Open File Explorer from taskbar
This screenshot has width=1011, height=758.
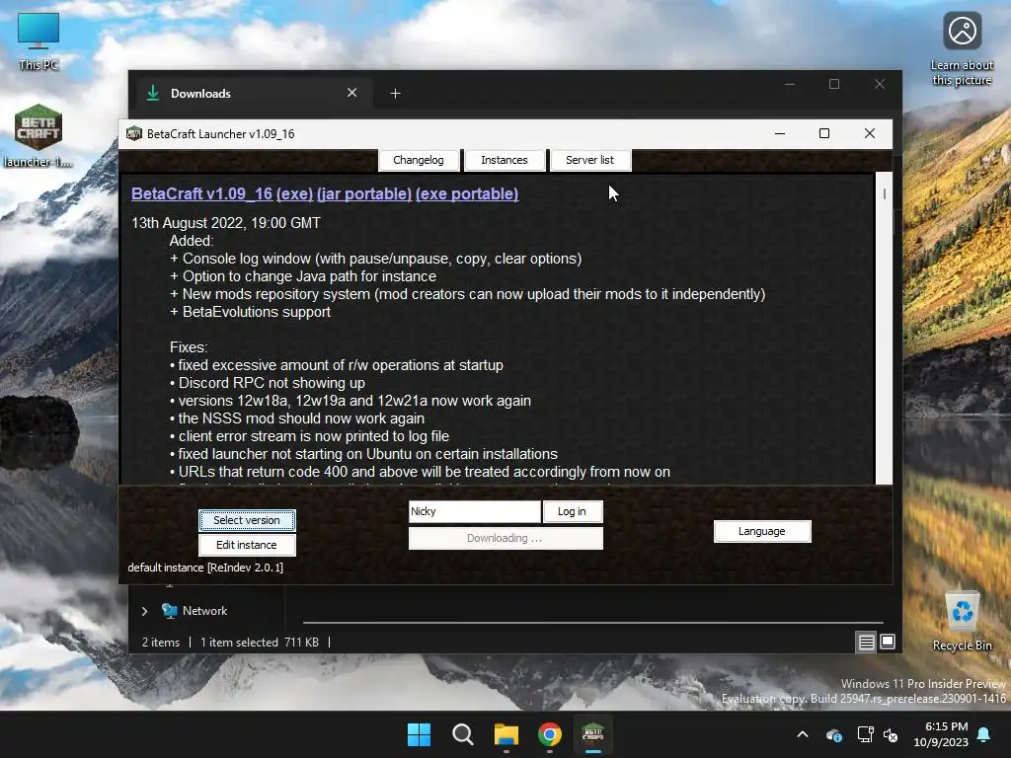506,734
